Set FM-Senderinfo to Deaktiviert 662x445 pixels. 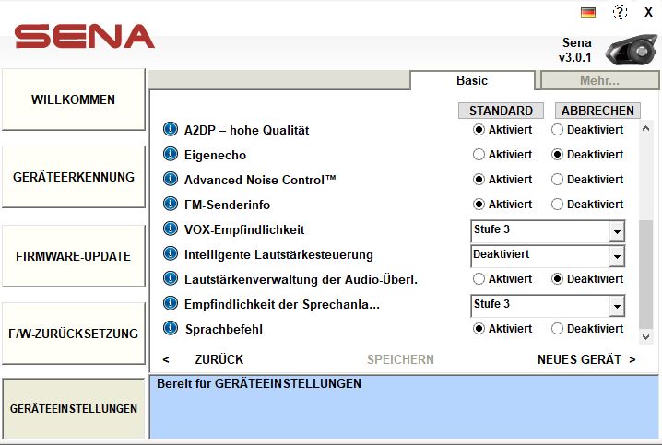pyautogui.click(x=557, y=205)
